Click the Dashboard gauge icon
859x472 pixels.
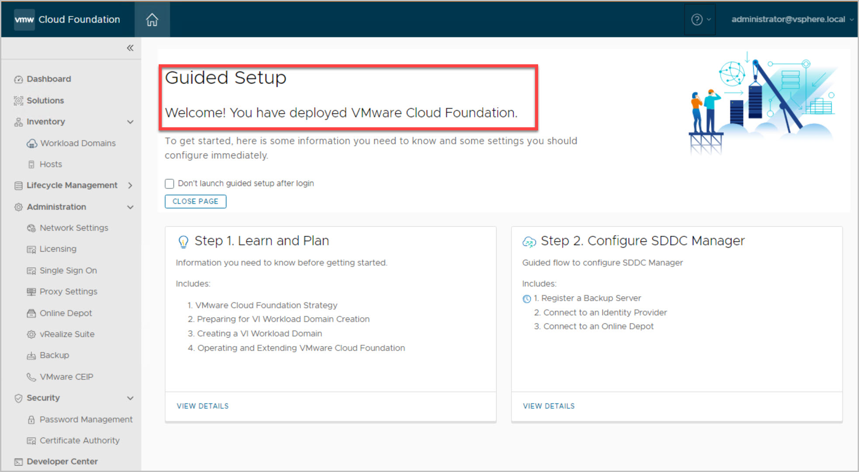click(18, 79)
